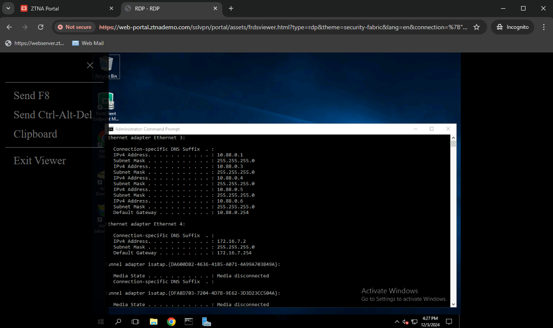Click the remote Windows Start button
The image size is (553, 328).
[100, 321]
